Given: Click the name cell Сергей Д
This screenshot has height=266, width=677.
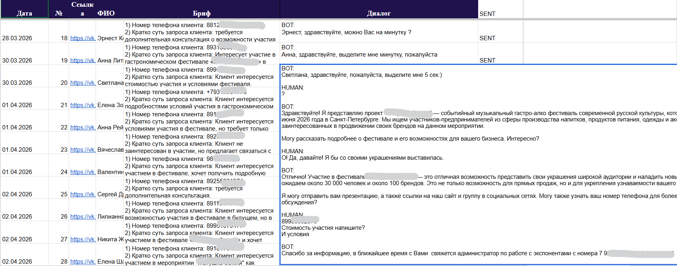Looking at the screenshot, I should tap(110, 188).
